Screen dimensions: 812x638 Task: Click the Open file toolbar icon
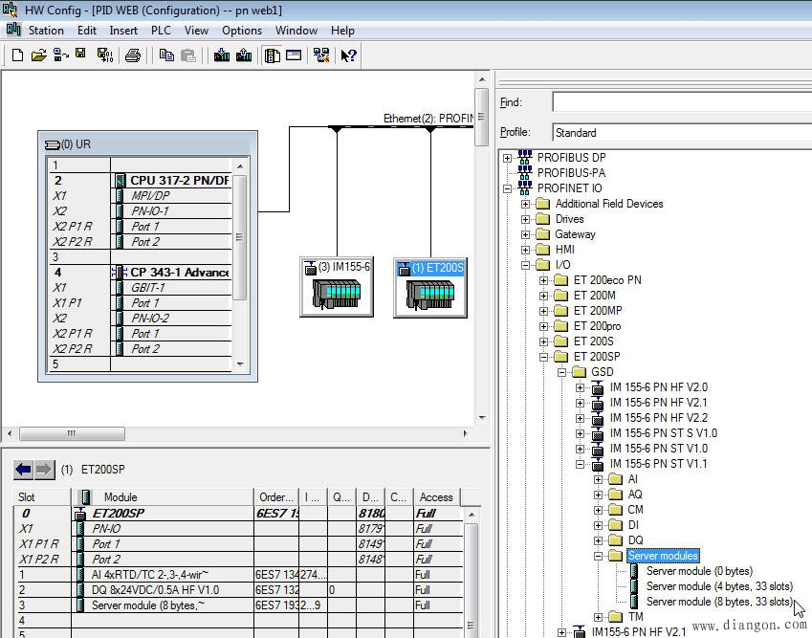[x=38, y=55]
